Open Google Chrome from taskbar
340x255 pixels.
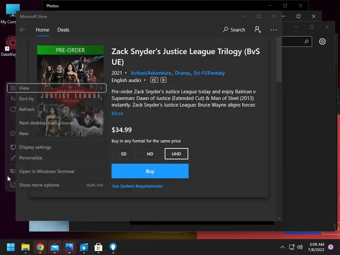pyautogui.click(x=40, y=247)
